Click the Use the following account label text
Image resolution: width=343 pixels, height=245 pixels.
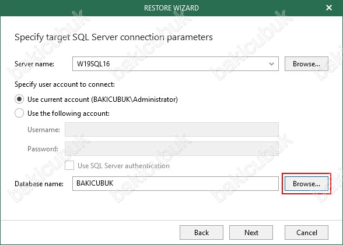point(68,113)
